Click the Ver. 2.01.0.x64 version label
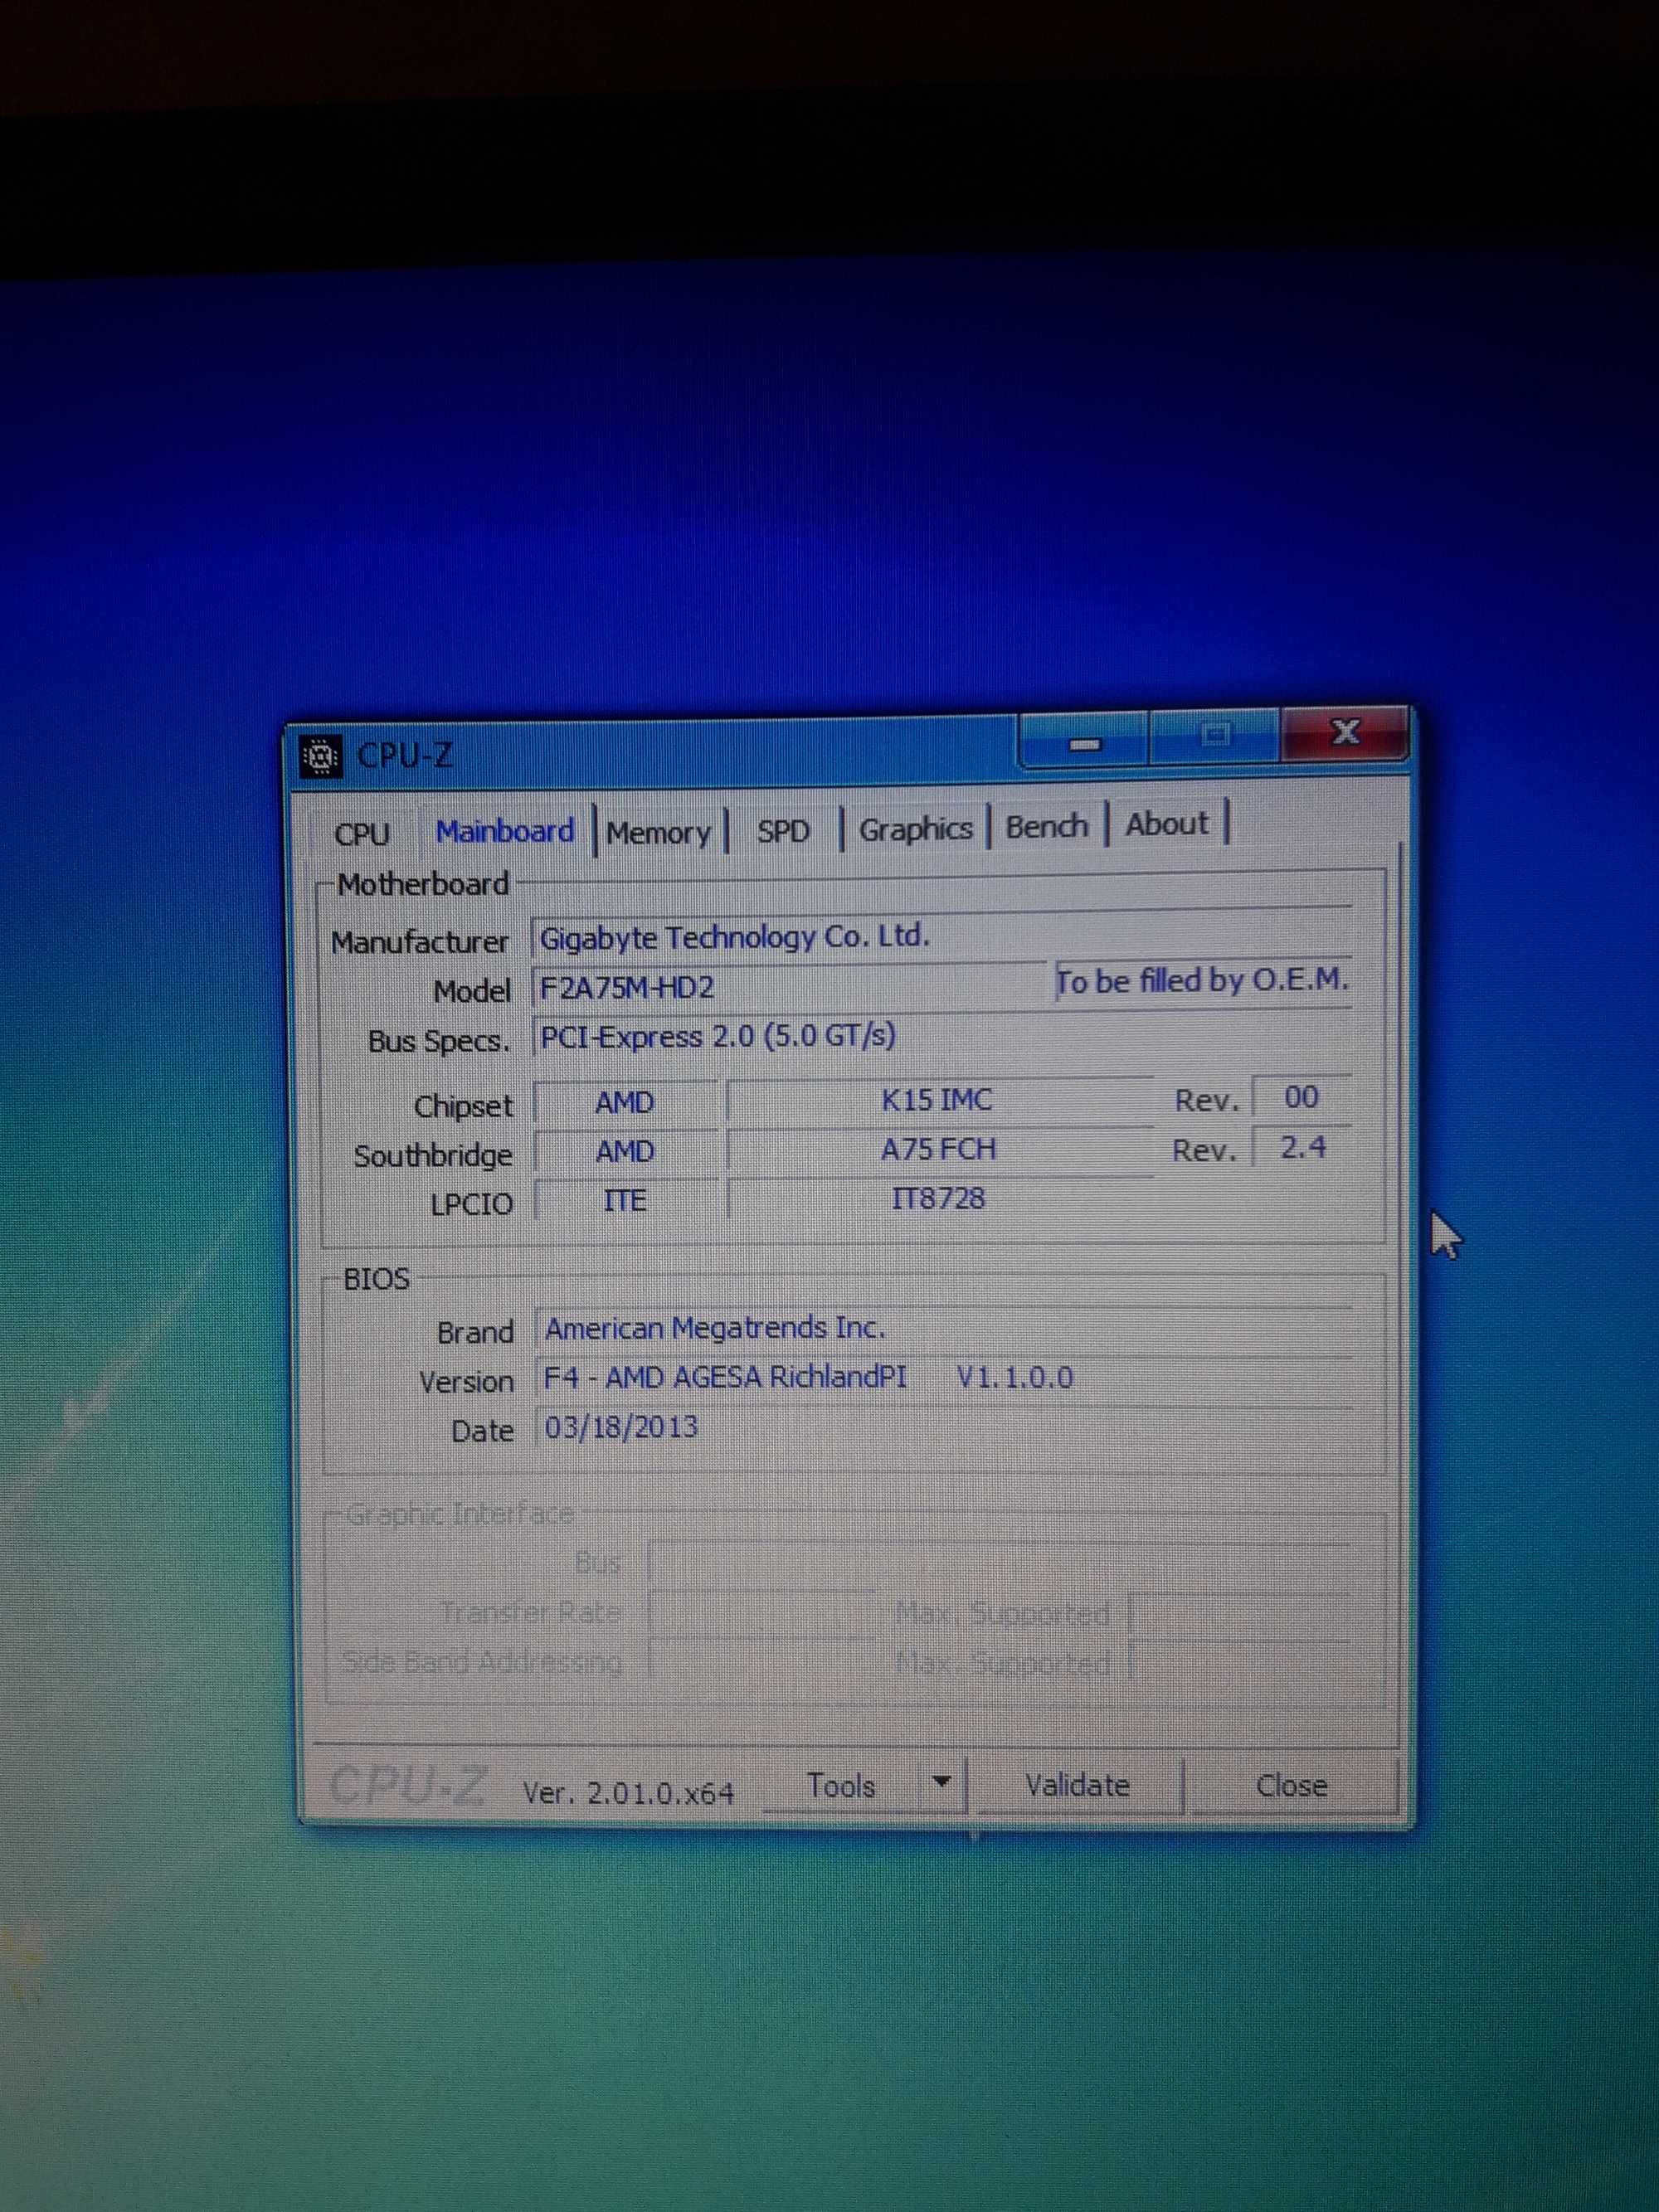This screenshot has height=2212, width=1659. tap(629, 1793)
